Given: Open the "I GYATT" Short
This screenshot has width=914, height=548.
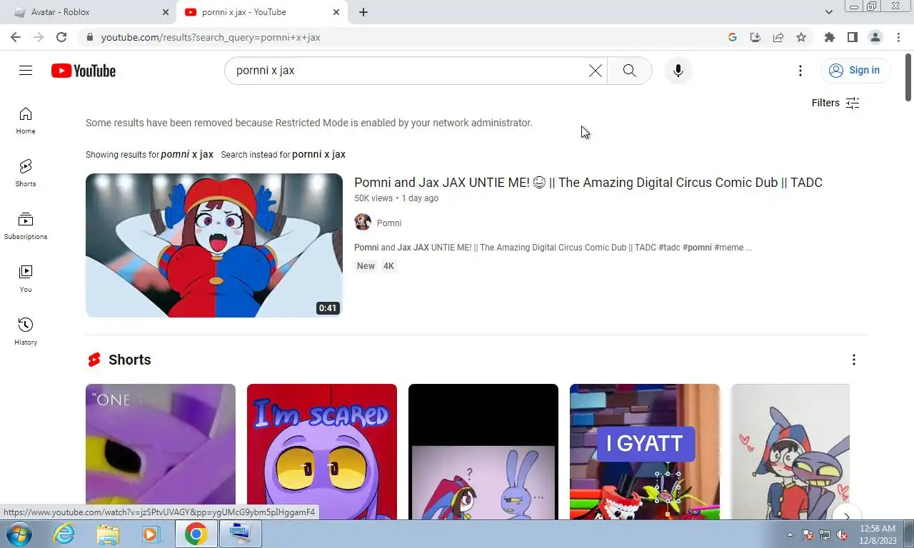Looking at the screenshot, I should [x=645, y=452].
